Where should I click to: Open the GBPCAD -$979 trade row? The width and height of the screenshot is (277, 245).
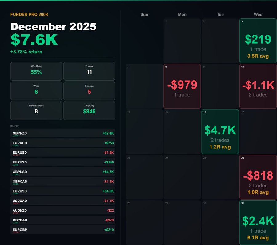point(63,220)
